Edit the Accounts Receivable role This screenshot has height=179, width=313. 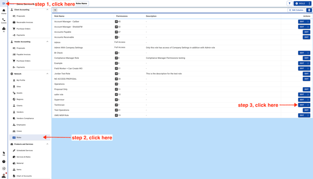306,37
